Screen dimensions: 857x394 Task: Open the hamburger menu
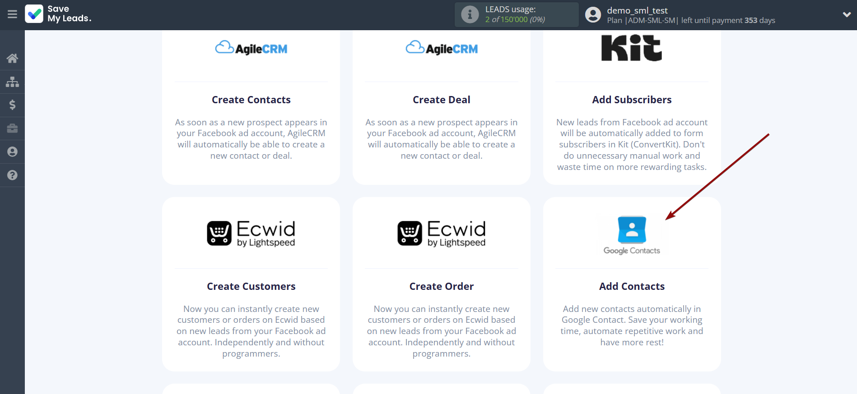(x=12, y=14)
